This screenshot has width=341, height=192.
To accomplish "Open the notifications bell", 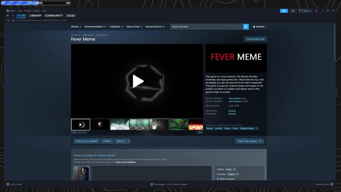I will pyautogui.click(x=293, y=11).
